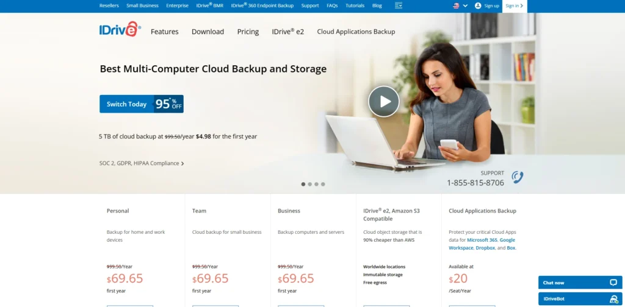Expand the language dropdown arrow
Image resolution: width=625 pixels, height=307 pixels.
(x=465, y=5)
